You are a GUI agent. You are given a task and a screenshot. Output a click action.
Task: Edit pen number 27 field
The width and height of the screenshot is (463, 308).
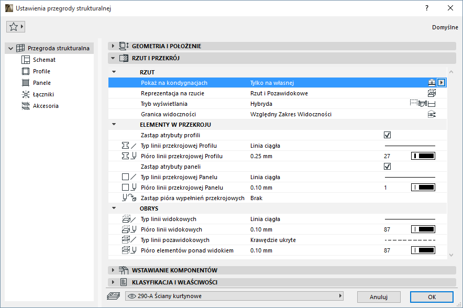[x=387, y=156]
